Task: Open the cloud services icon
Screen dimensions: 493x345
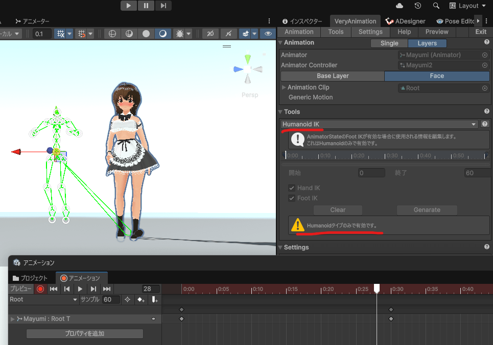Action: click(402, 6)
